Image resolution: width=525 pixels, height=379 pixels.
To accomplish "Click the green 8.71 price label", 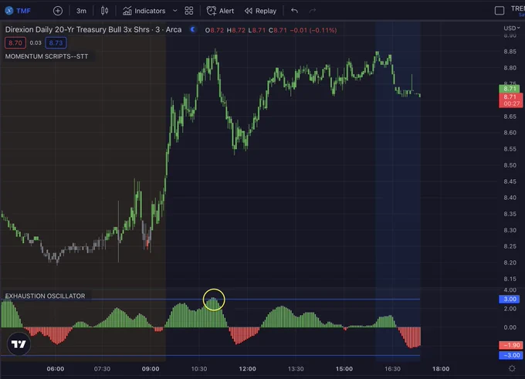I will pos(510,89).
